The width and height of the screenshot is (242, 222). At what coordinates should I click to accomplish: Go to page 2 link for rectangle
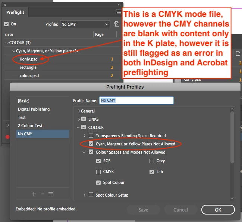coord(112,67)
